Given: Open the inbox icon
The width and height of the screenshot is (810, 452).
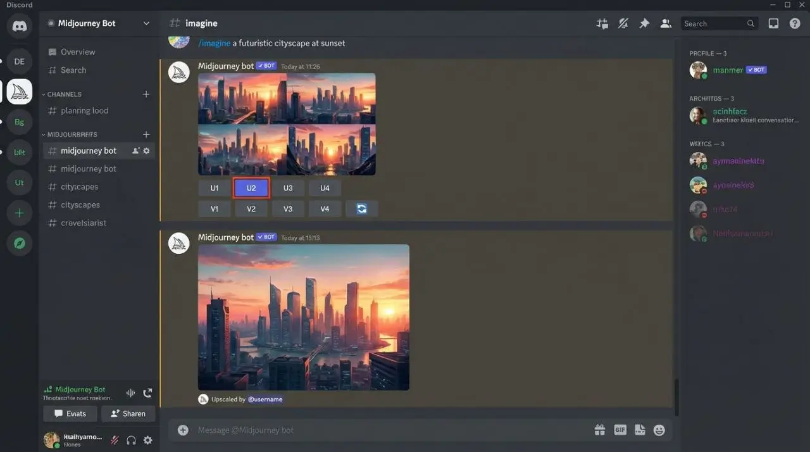Looking at the screenshot, I should (x=773, y=23).
